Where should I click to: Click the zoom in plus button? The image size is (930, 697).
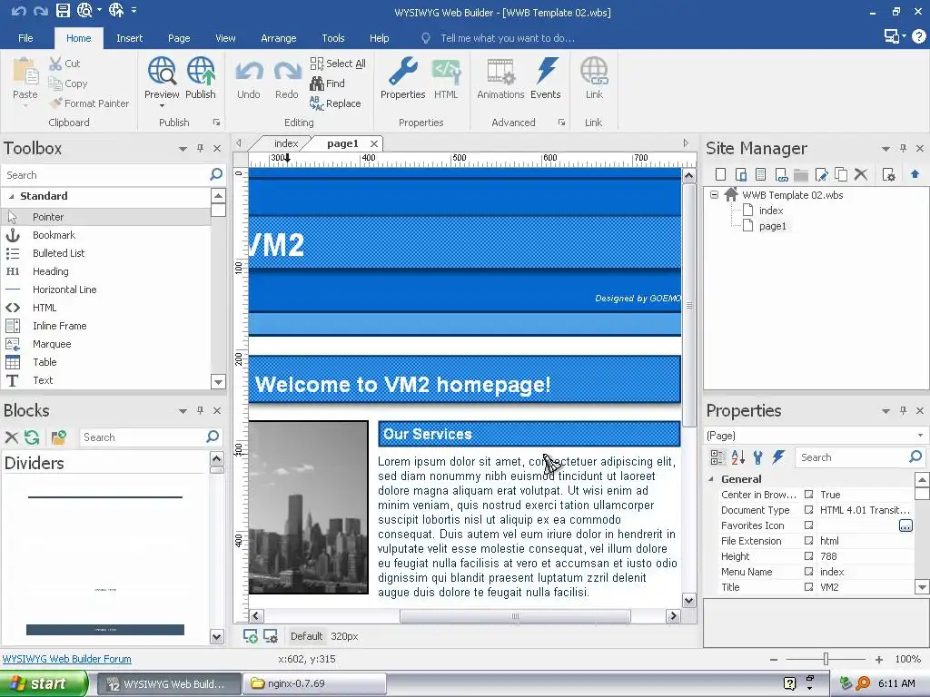coord(878,659)
